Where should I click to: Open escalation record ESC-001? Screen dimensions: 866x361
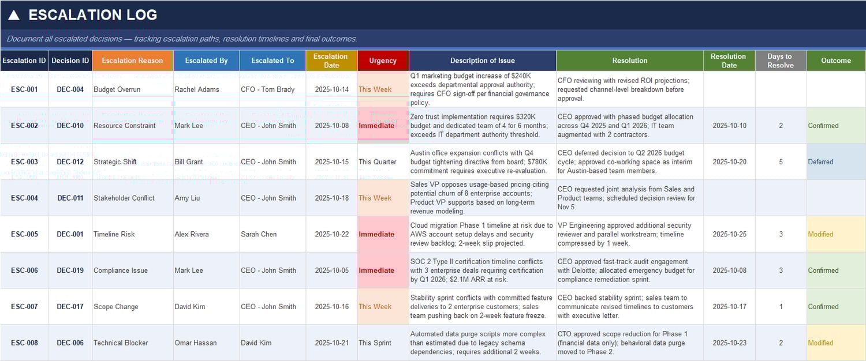(23, 89)
